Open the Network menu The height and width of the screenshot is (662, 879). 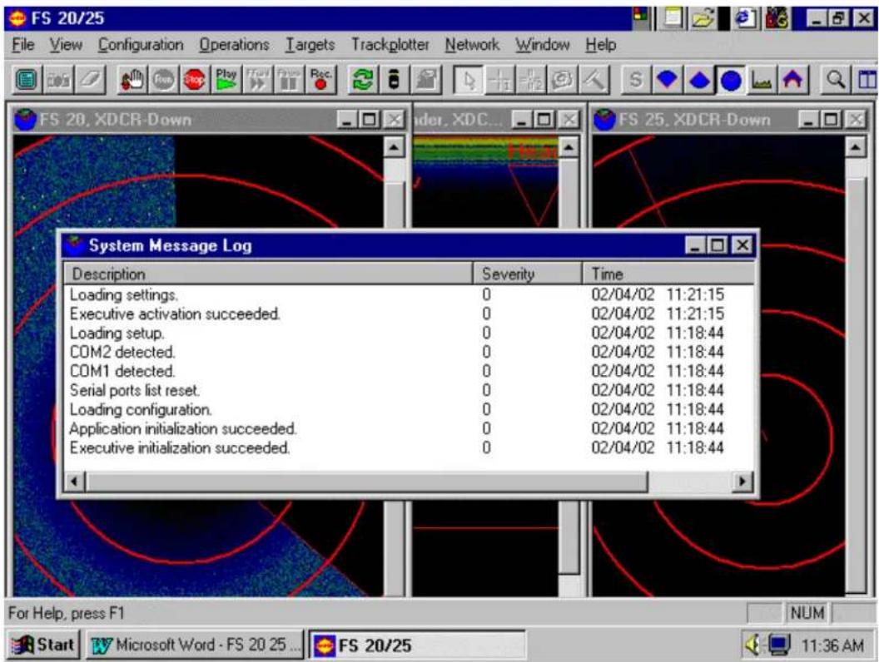(472, 44)
